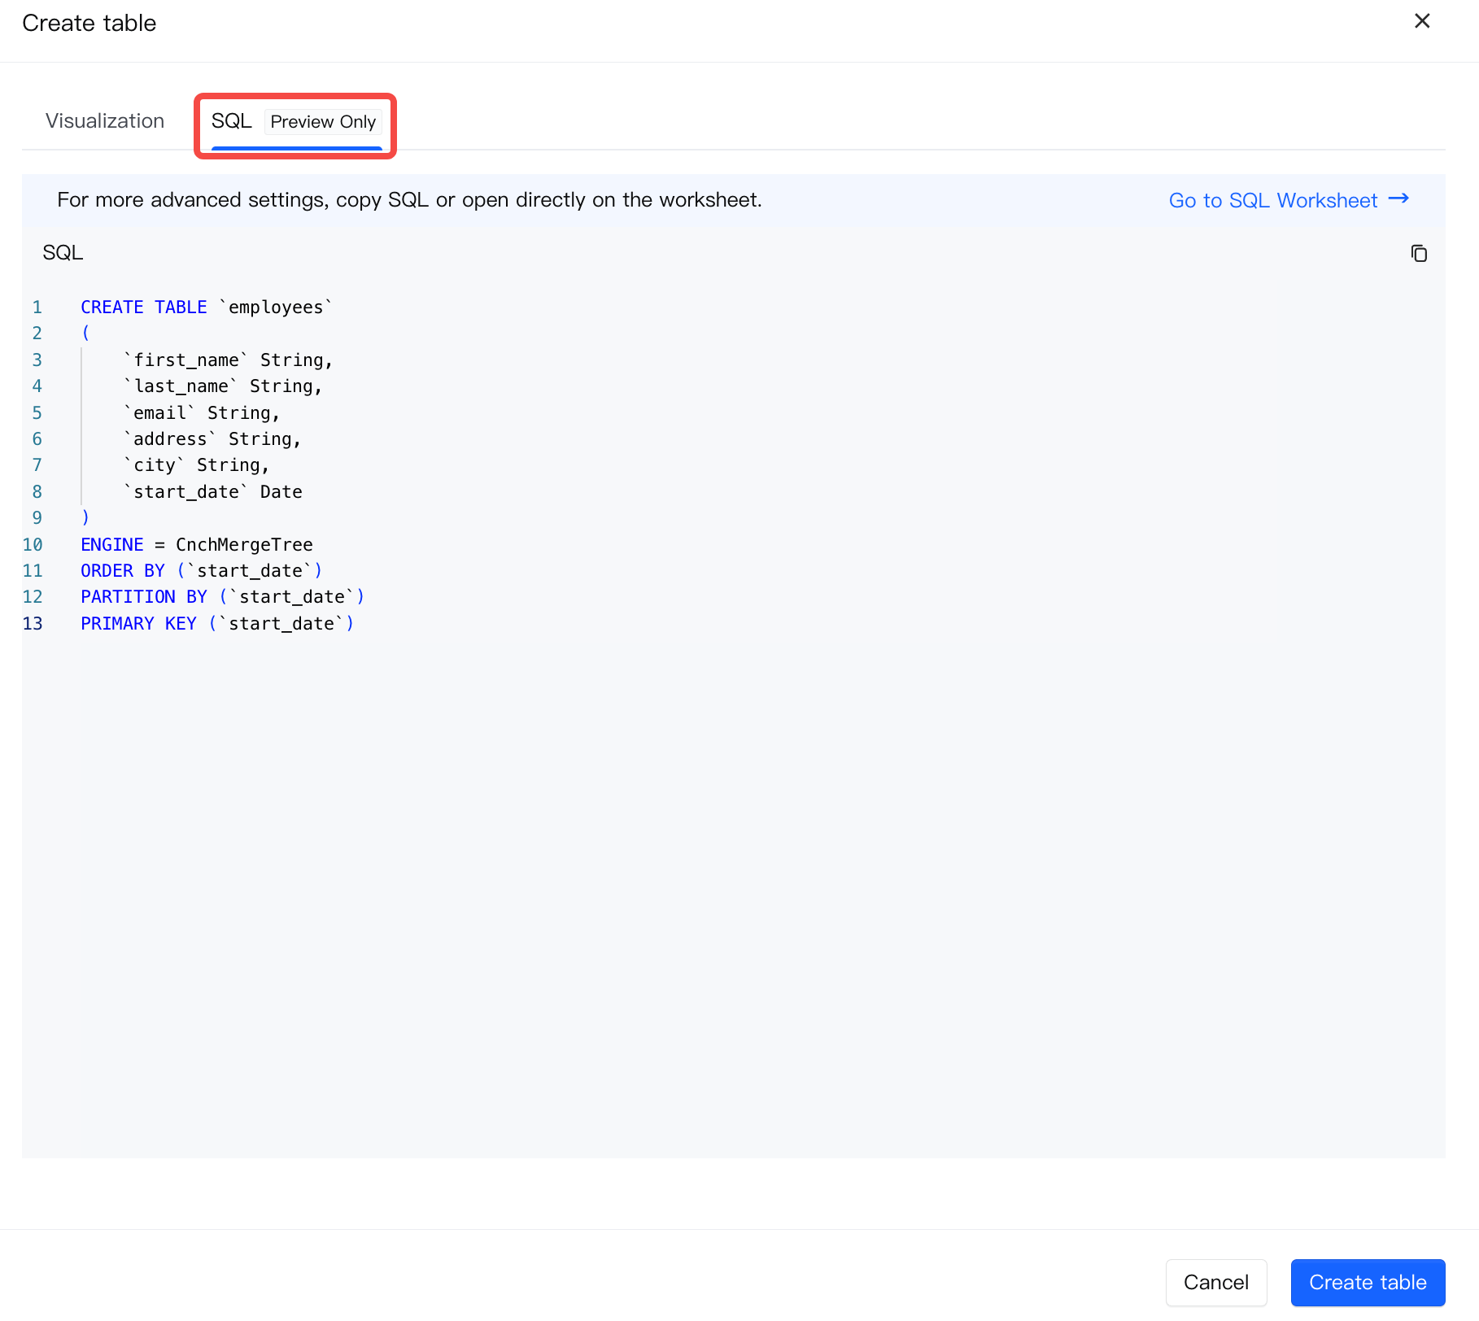Screen dimensions: 1479x1321
Task: Click the first_name String column line
Action: click(x=228, y=360)
